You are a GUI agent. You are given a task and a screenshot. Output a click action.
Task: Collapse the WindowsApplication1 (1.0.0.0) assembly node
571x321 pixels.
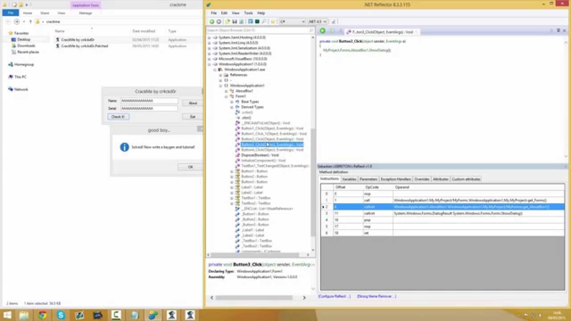click(x=209, y=64)
